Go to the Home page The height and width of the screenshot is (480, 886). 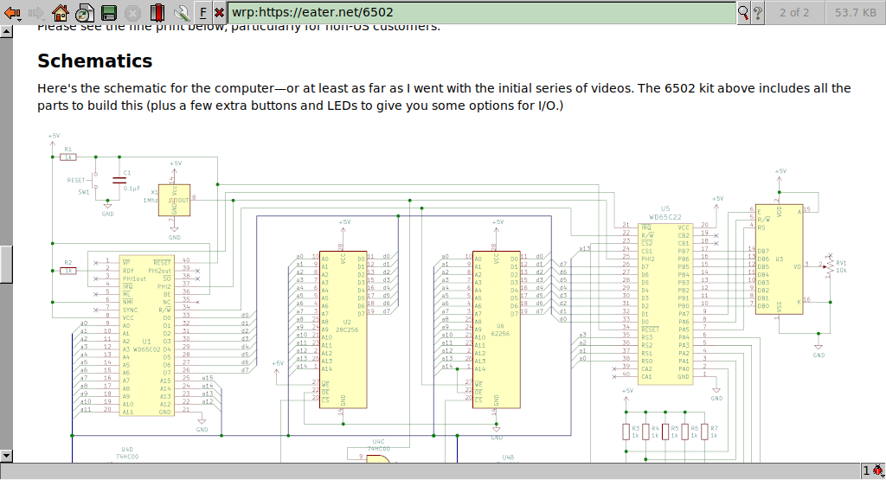(x=61, y=12)
